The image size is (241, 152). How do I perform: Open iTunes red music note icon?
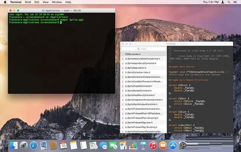tap(153, 145)
